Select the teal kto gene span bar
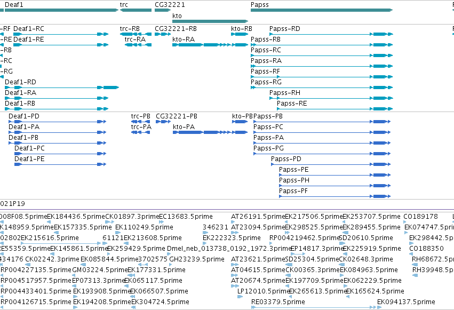Screen dimensions: 454x310 210,21
